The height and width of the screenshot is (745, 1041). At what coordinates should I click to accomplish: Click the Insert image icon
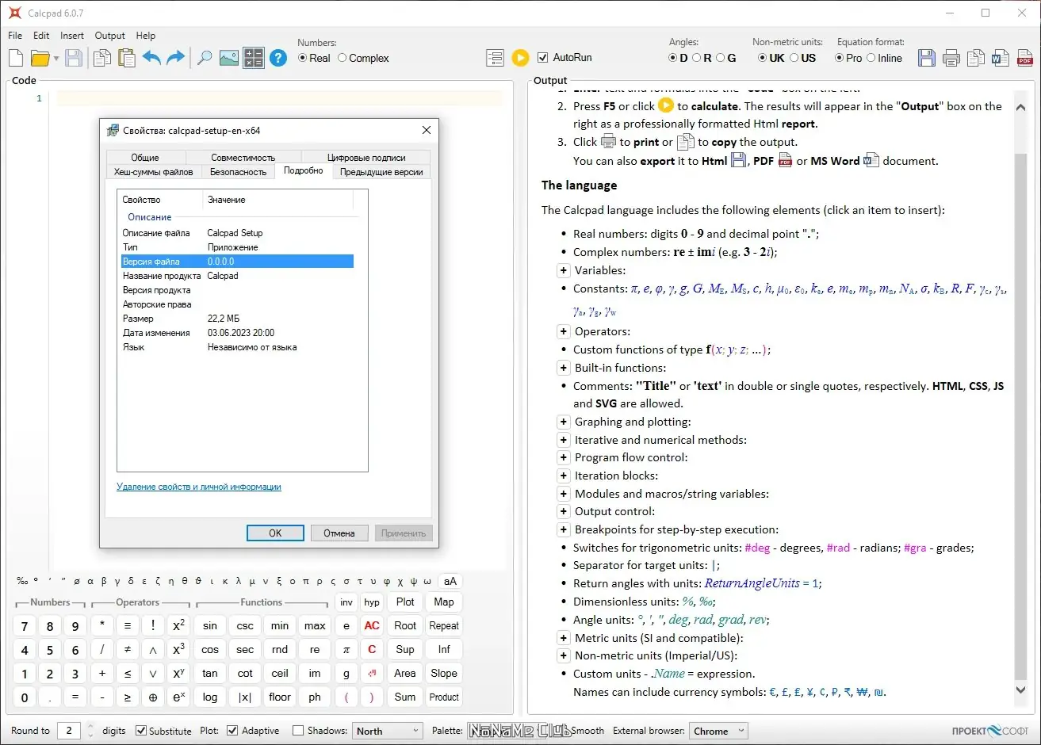(x=229, y=58)
